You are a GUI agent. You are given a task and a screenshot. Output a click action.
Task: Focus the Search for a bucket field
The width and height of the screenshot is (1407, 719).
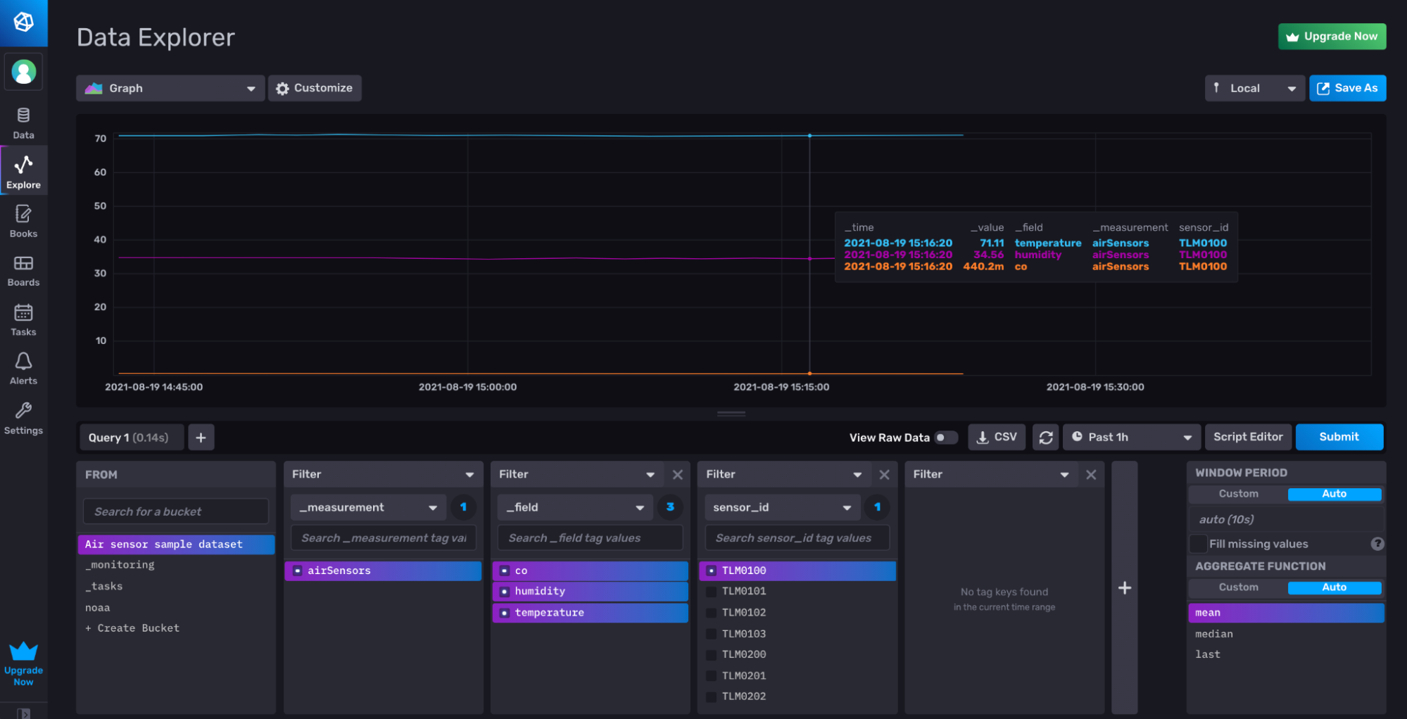tap(176, 511)
